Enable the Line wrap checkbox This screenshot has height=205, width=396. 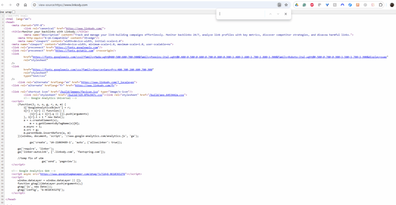tap(14, 12)
